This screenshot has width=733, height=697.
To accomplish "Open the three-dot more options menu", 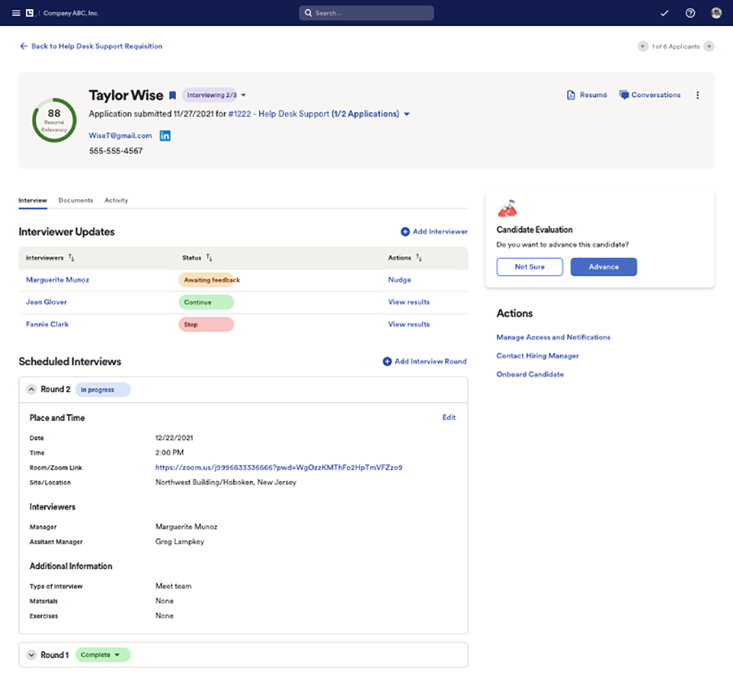I will click(697, 96).
